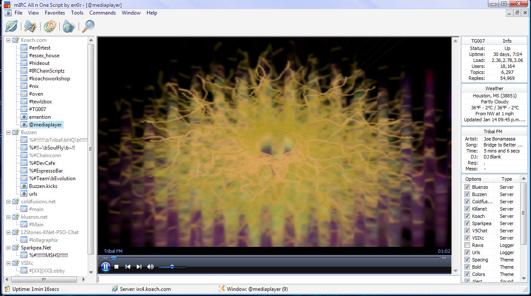Open the Buzzen.kicks window
This screenshot has width=531, height=296.
tap(43, 186)
